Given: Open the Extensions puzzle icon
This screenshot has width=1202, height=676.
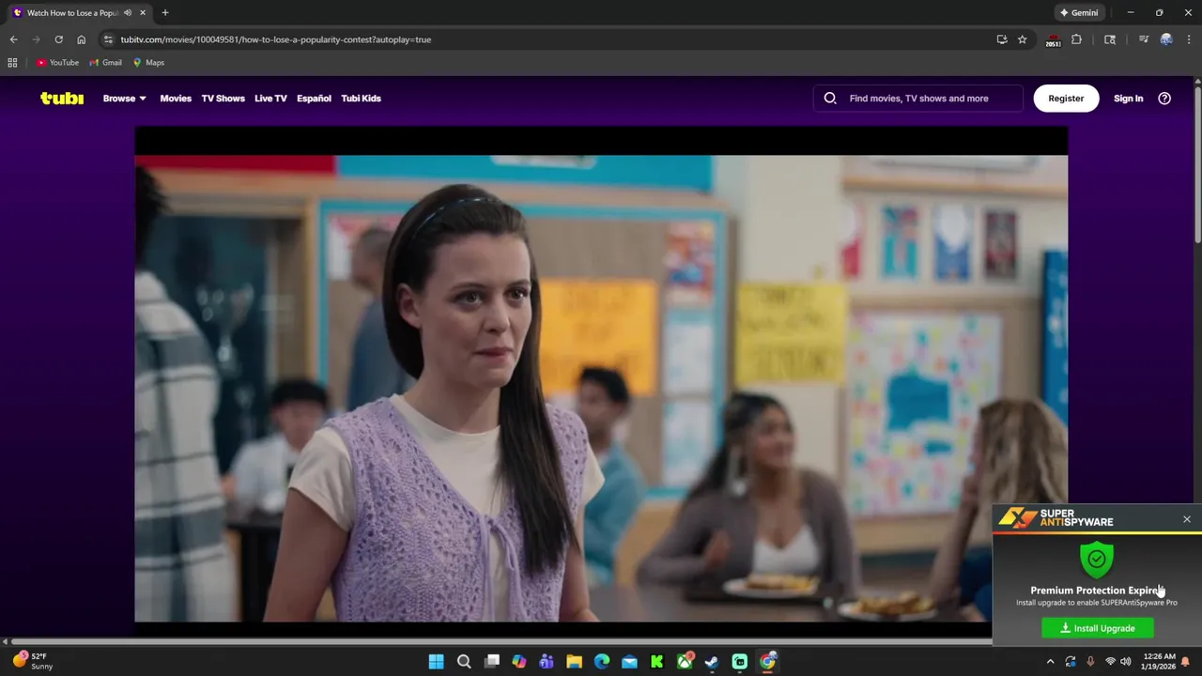Looking at the screenshot, I should 1076,39.
